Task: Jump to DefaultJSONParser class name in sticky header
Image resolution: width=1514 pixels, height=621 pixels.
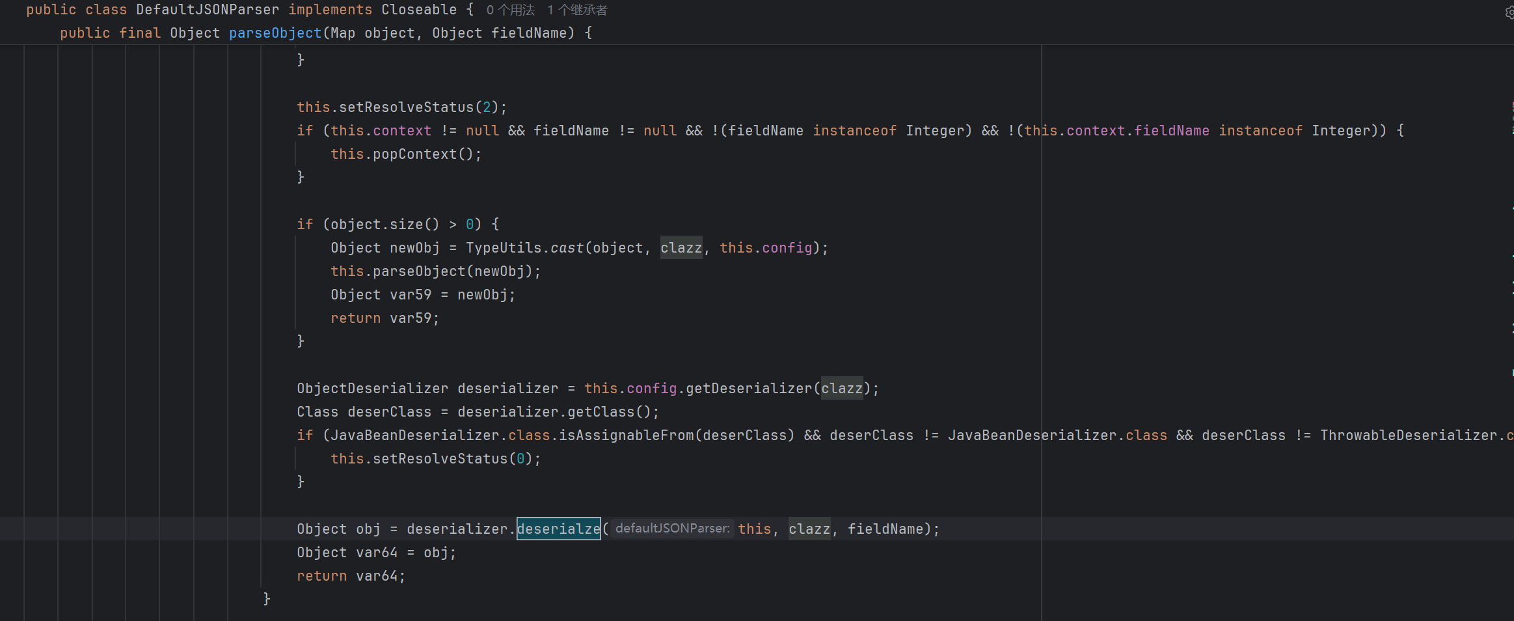Action: click(x=207, y=10)
